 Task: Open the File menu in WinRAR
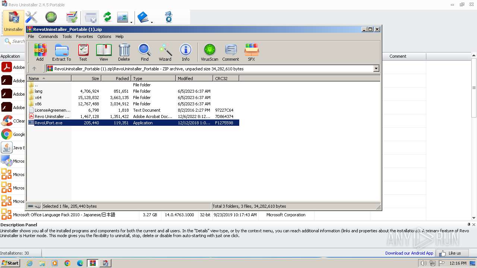coord(31,36)
